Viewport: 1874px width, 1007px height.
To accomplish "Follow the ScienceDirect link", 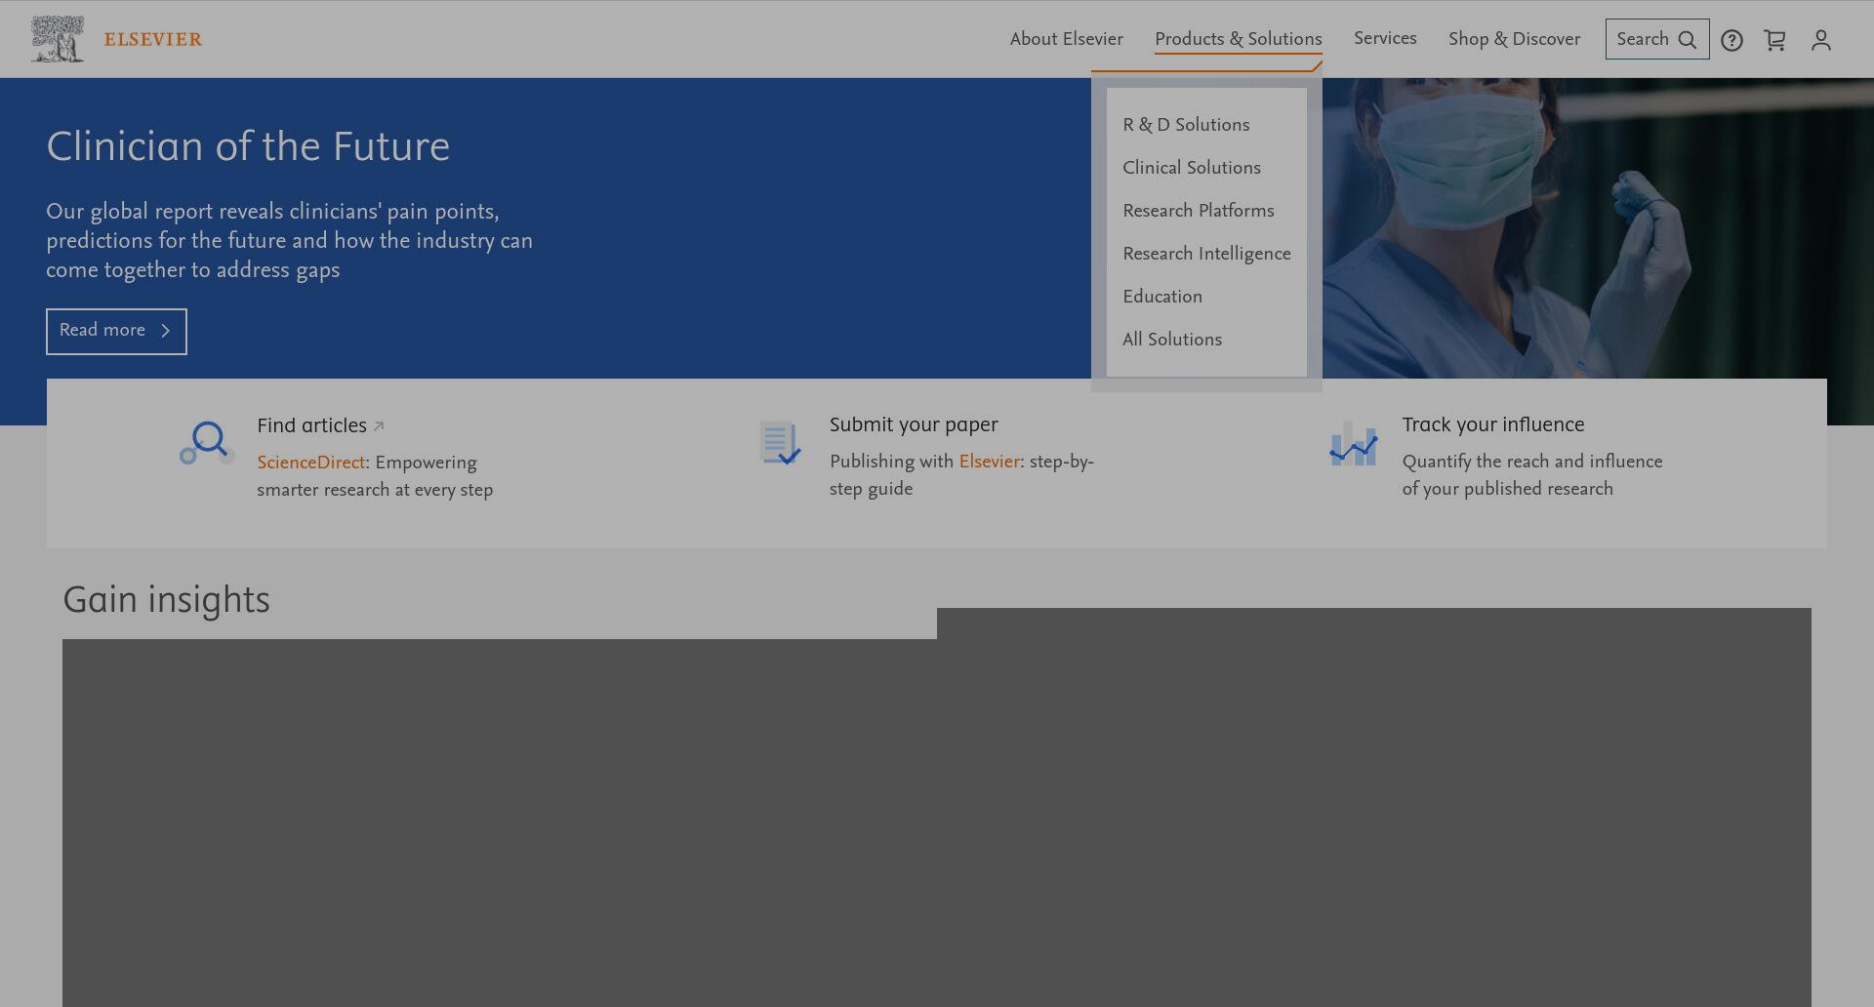I will coord(310,463).
